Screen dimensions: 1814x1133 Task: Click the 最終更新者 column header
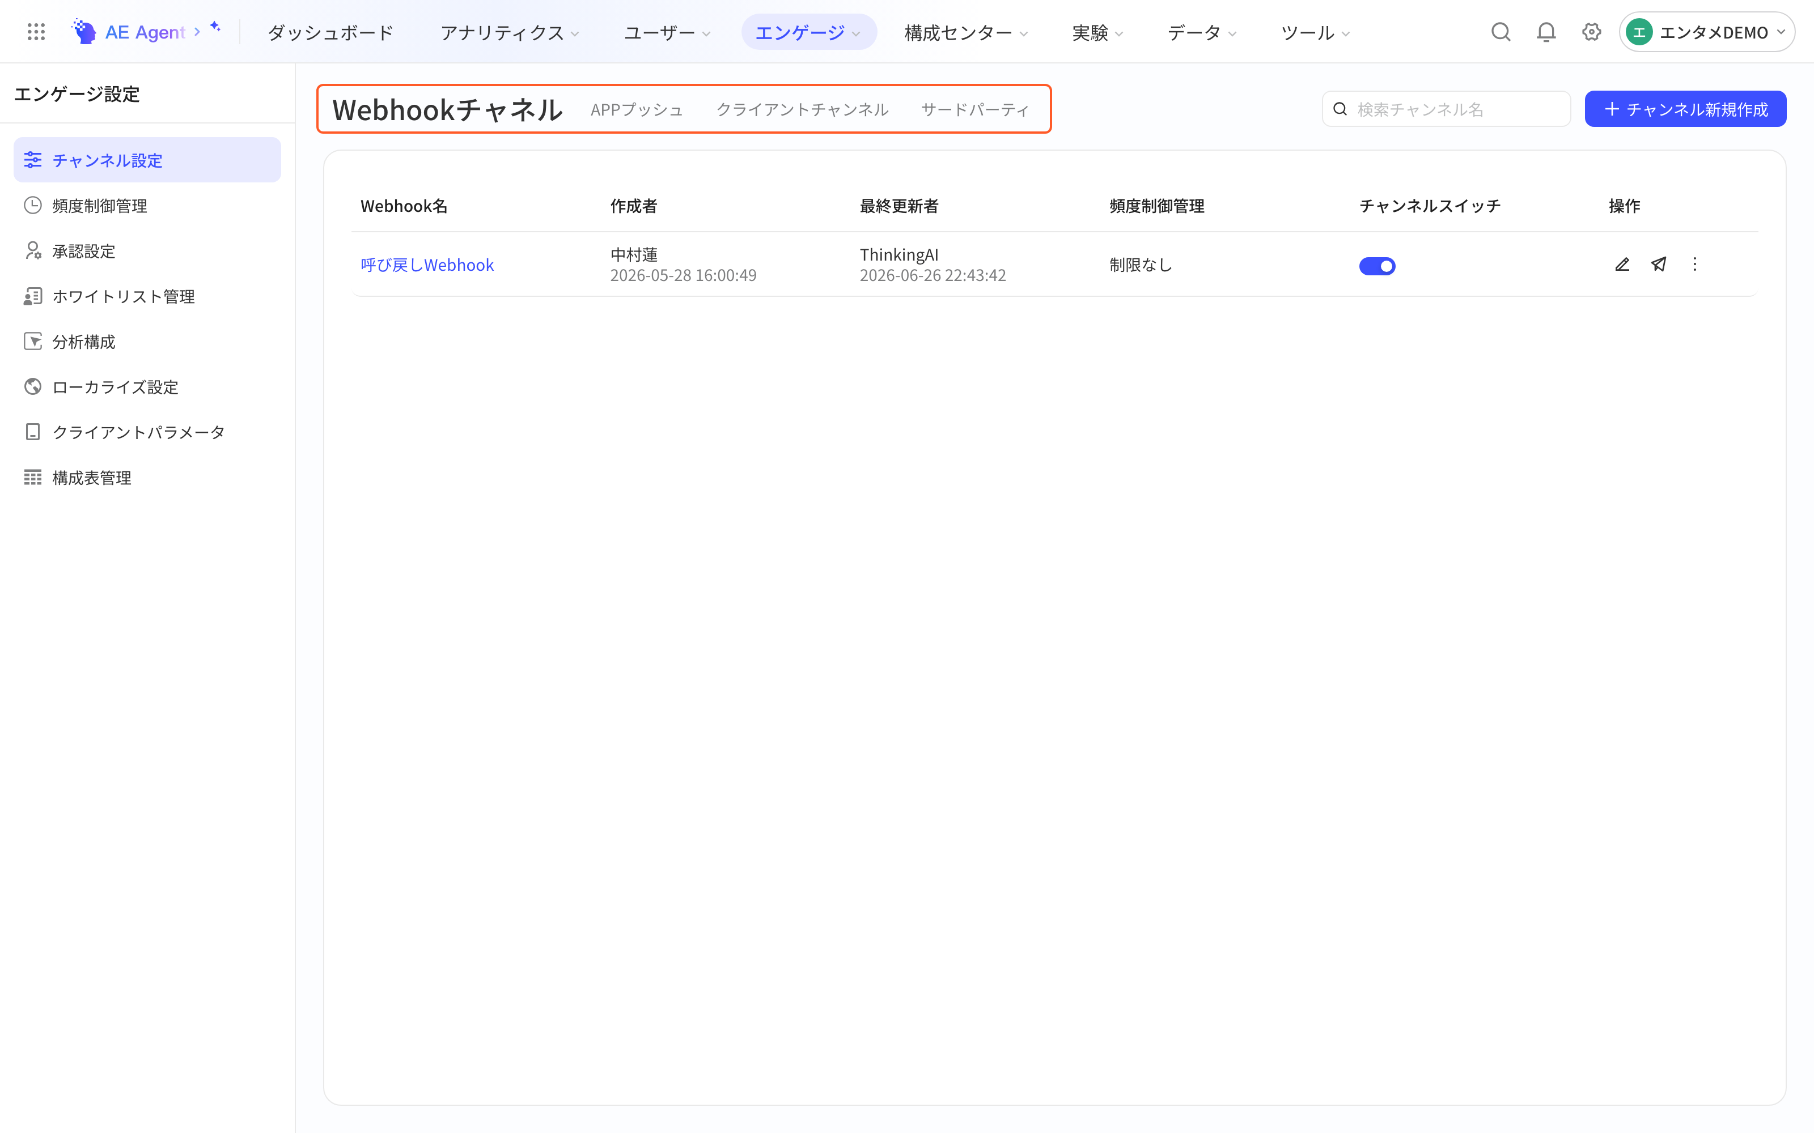[x=898, y=205]
